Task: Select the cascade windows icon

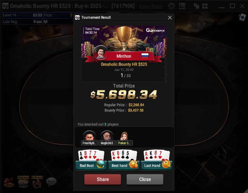Action: pyautogui.click(x=196, y=6)
